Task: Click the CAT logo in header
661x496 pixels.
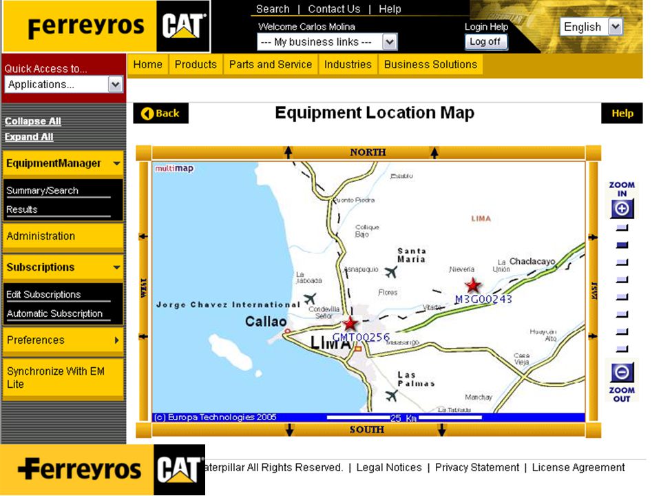Action: pos(183,26)
